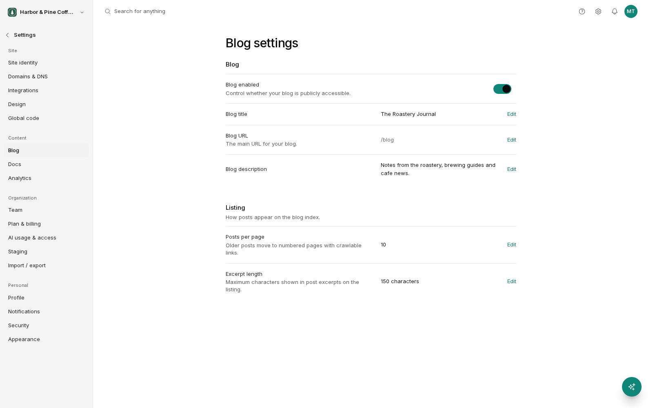
Task: Click the Harbor & Pine Coff... workspace name
Action: coord(47,12)
